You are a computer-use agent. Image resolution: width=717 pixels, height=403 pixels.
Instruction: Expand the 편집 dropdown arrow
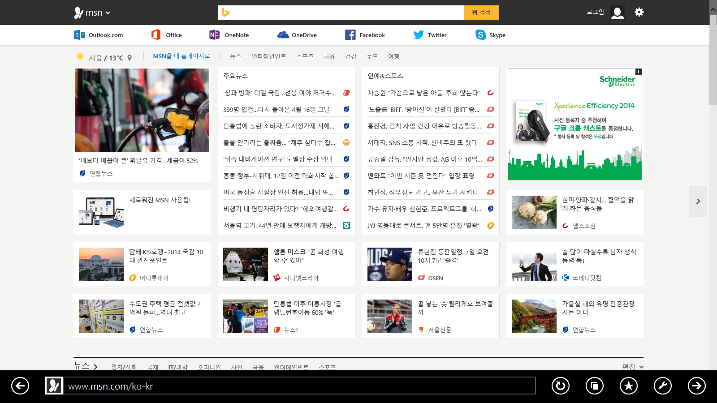pos(641,367)
